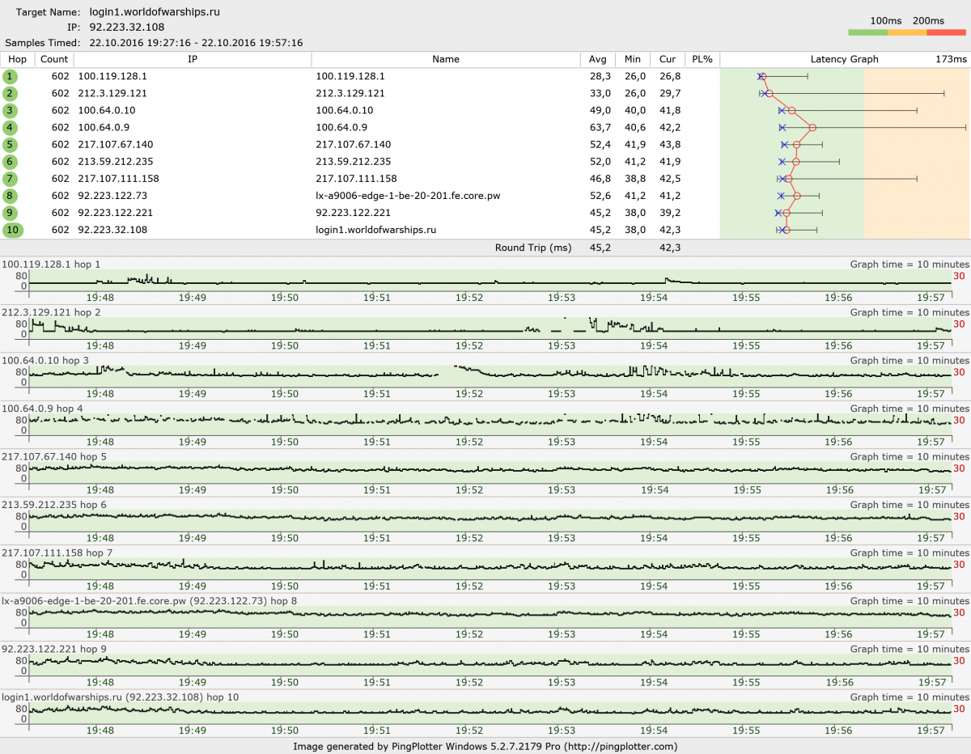The height and width of the screenshot is (754, 971).
Task: Click the 92.223.122.221 hop 9 timeline graph
Action: coord(490,665)
